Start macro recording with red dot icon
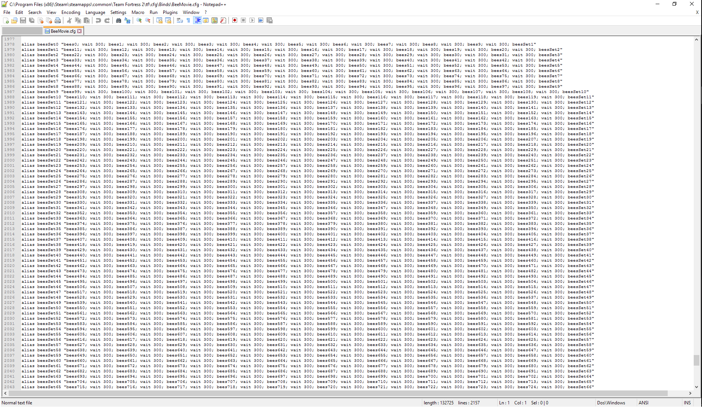The width and height of the screenshot is (702, 407). (235, 20)
